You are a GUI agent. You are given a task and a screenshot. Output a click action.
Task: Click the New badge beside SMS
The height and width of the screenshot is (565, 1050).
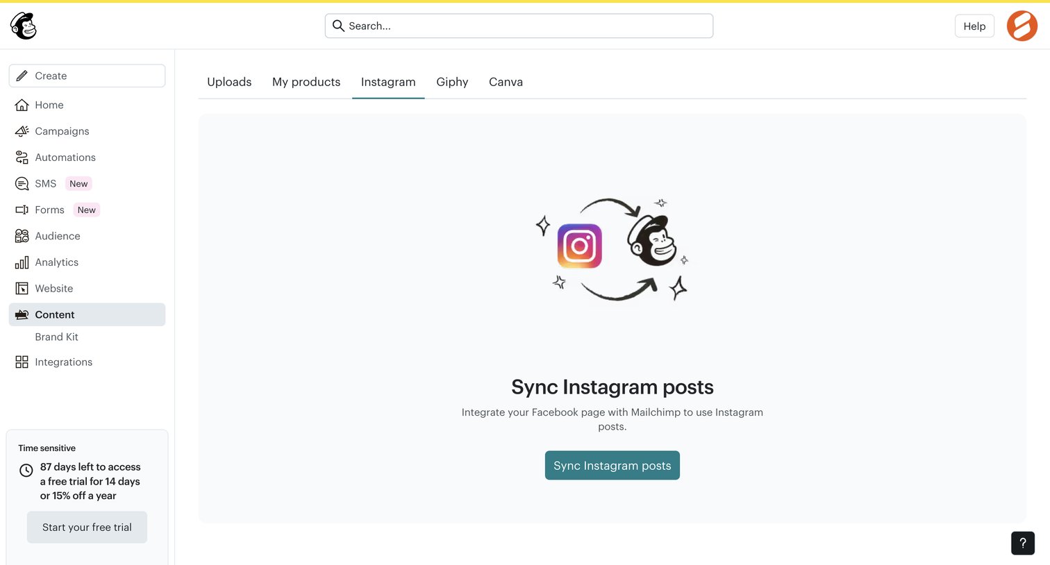coord(78,184)
